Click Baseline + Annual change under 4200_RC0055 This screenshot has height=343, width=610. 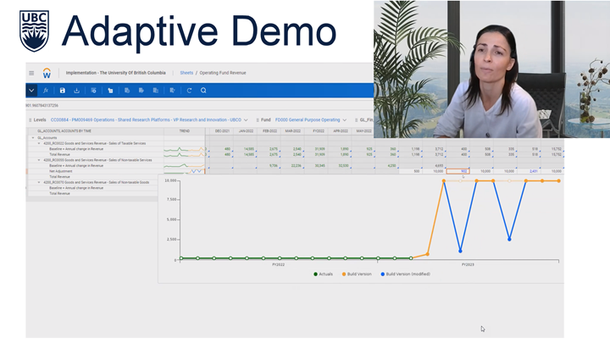(76, 166)
